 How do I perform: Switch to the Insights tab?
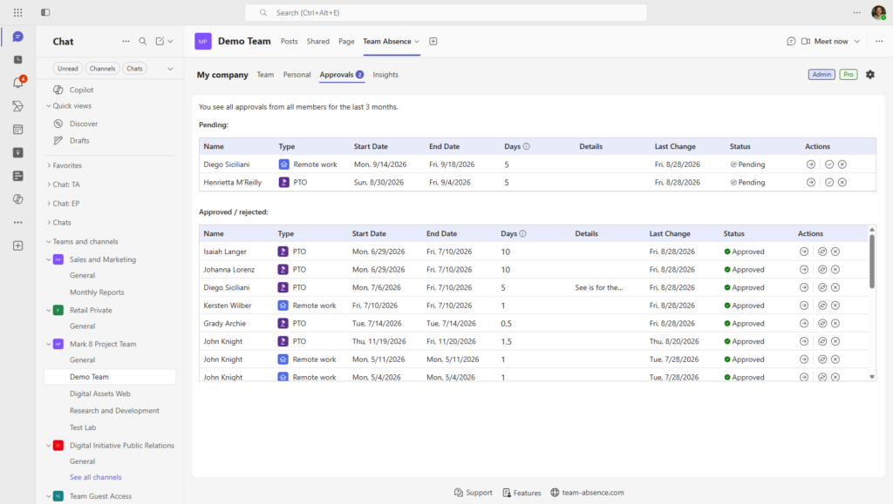pyautogui.click(x=385, y=75)
